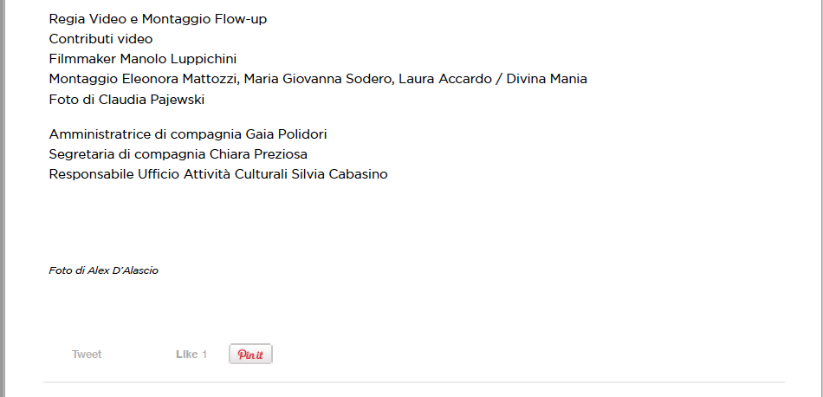The width and height of the screenshot is (823, 397).
Task: Share the page via Tweet button
Action: [87, 355]
